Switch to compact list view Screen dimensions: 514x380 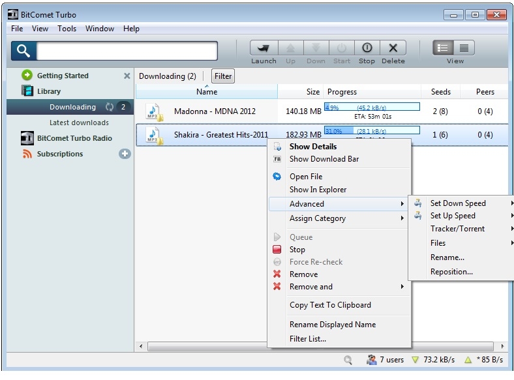tap(464, 48)
